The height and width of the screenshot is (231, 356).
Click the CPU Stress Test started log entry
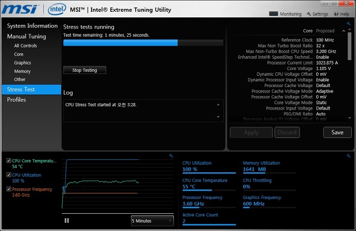[101, 105]
